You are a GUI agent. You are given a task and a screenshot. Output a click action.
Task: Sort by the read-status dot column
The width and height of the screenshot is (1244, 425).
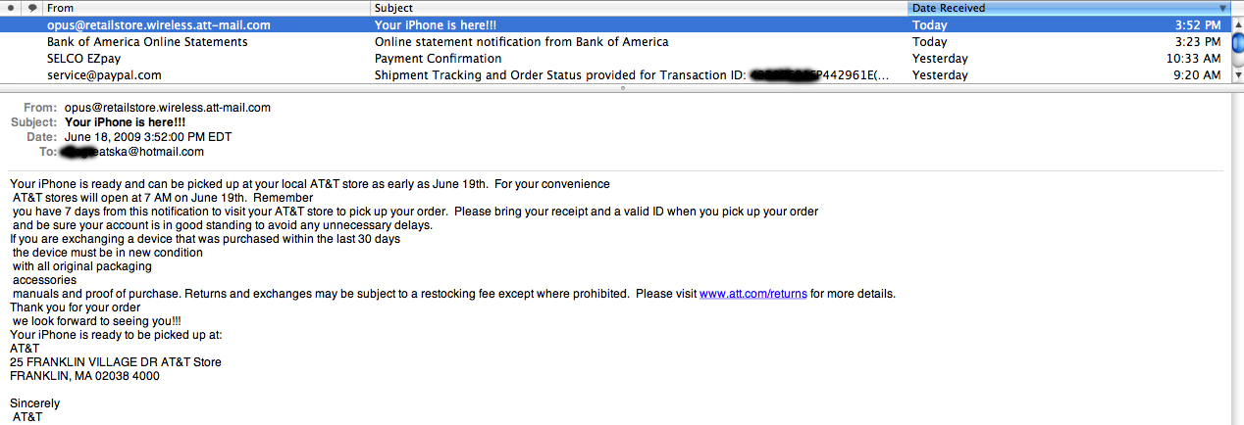[x=11, y=8]
